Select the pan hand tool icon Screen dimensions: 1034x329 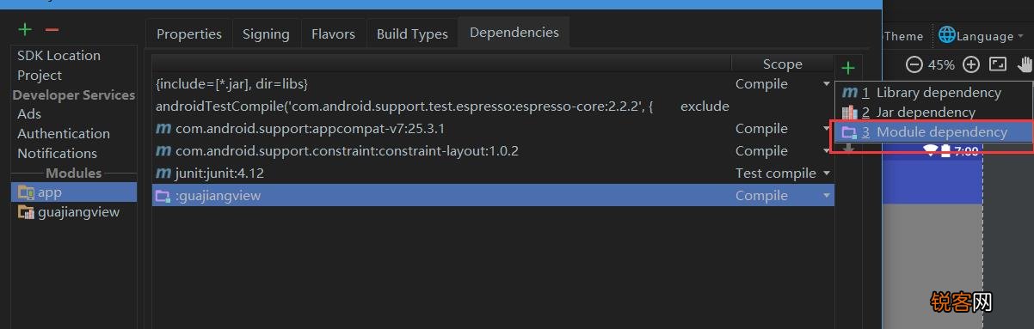(1025, 64)
